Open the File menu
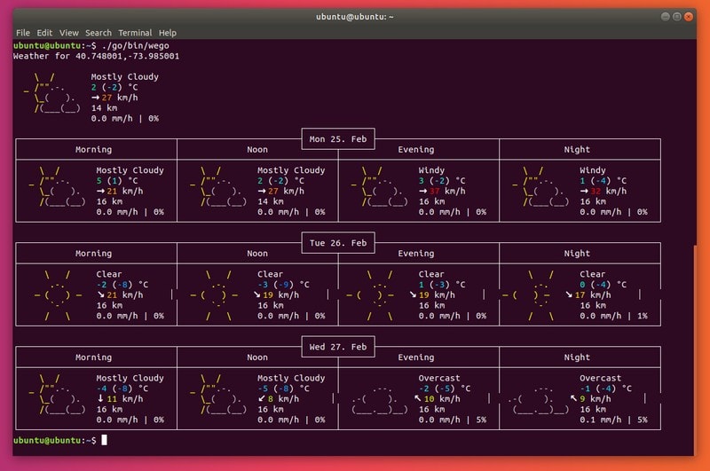 pyautogui.click(x=23, y=33)
